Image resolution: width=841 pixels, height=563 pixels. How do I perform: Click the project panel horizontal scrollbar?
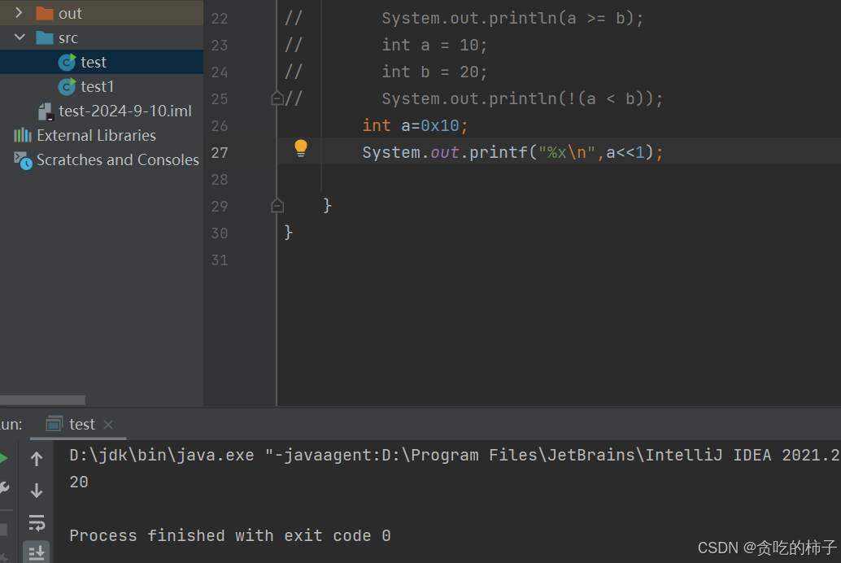point(43,400)
